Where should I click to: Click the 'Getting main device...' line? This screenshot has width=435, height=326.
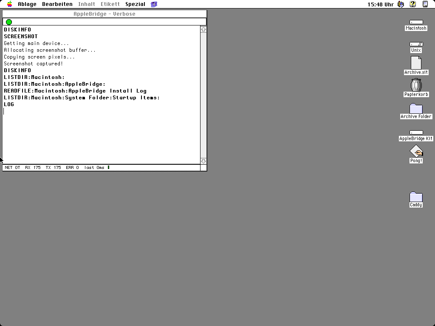pyautogui.click(x=37, y=43)
